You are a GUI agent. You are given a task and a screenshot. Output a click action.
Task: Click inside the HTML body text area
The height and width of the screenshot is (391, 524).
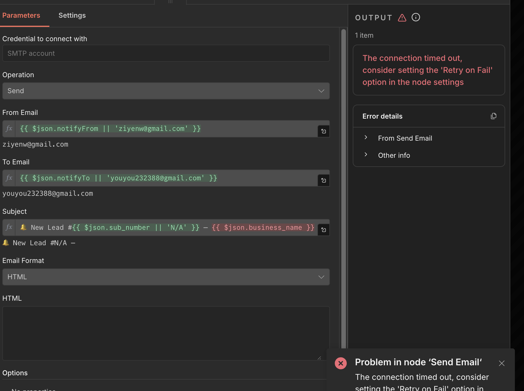point(166,333)
